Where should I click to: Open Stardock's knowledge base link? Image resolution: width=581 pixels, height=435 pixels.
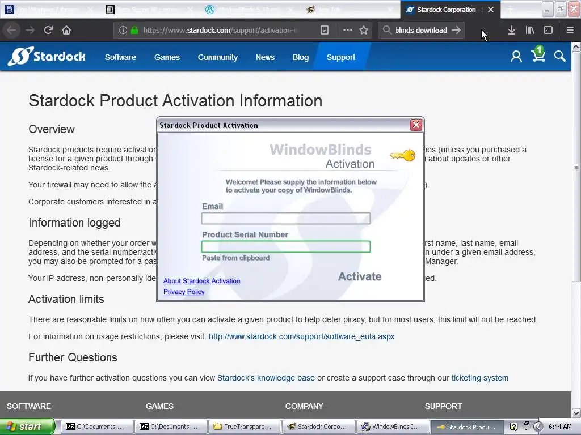[x=266, y=378]
